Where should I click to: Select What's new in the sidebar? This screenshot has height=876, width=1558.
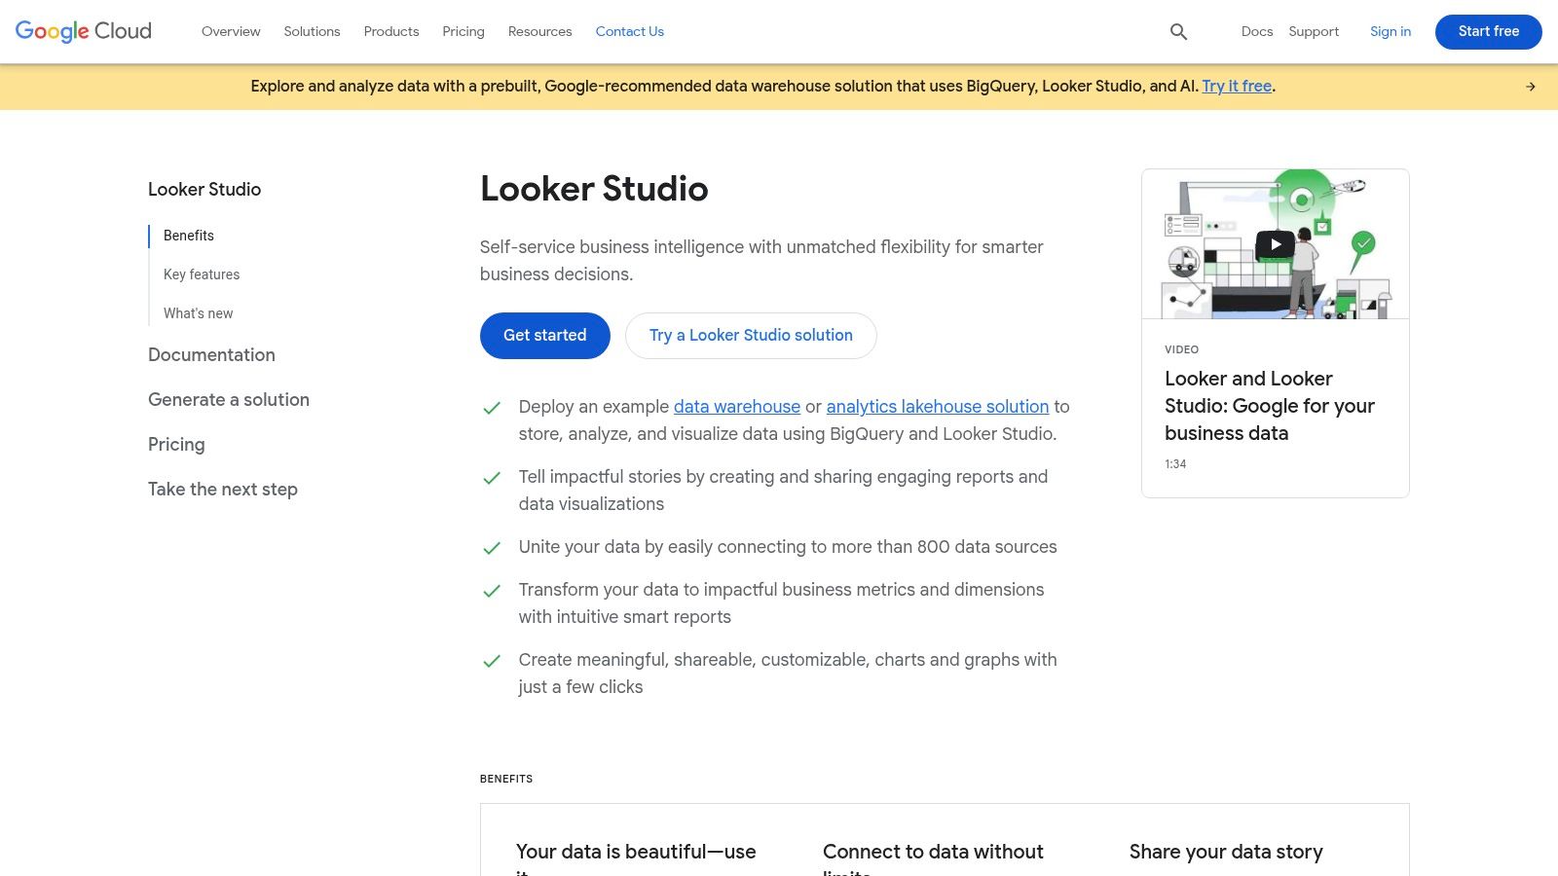[x=198, y=313]
